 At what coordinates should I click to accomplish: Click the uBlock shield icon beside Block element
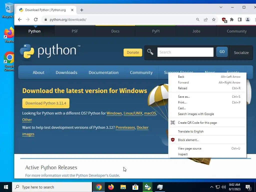[173, 140]
